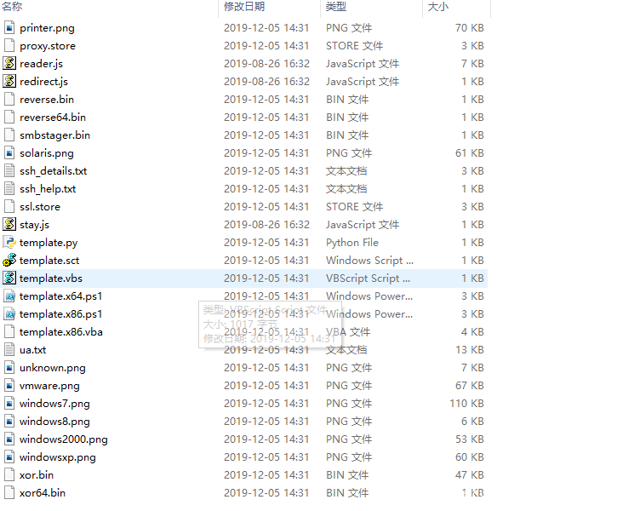Screen dimensions: 617x511
Task: Select the file name template.x86.ps1
Action: coord(61,314)
